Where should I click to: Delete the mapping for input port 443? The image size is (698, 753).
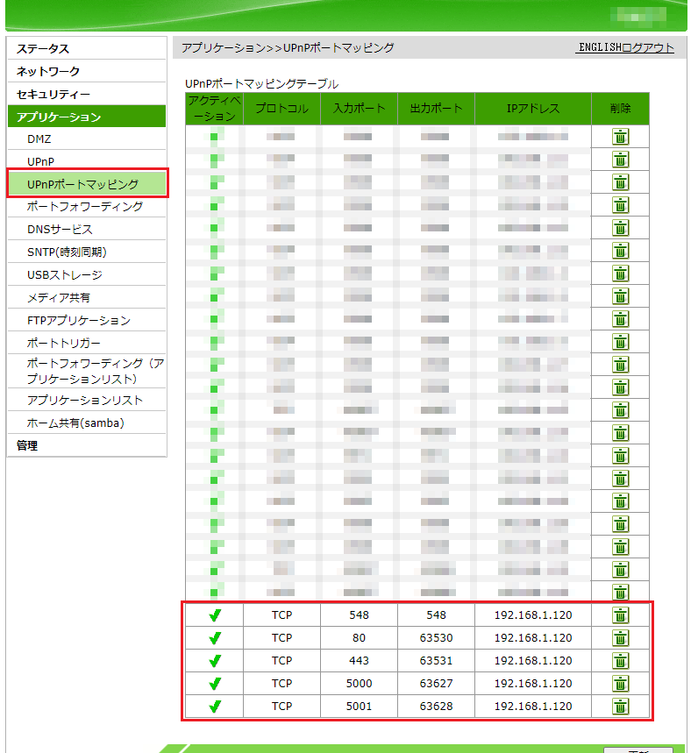pyautogui.click(x=620, y=661)
